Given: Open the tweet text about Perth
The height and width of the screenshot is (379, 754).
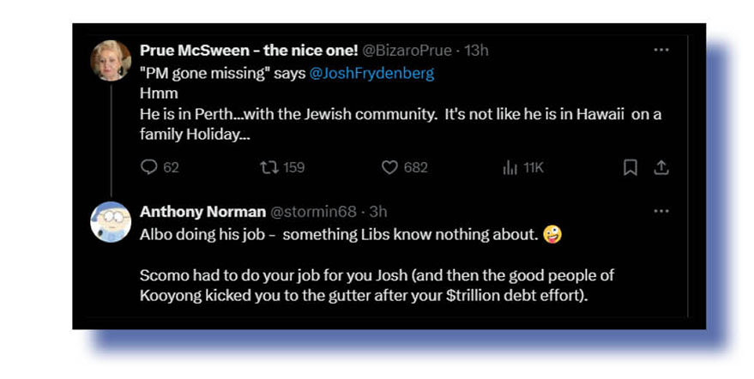Looking at the screenshot, I should [x=401, y=115].
